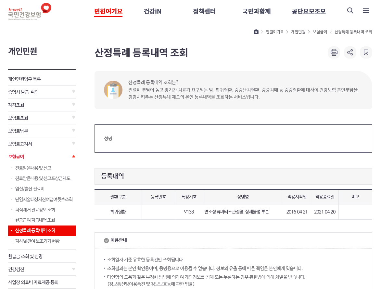The image size is (381, 289).
Task: Expand the 자격조회 menu arrow
Action: [x=74, y=105]
